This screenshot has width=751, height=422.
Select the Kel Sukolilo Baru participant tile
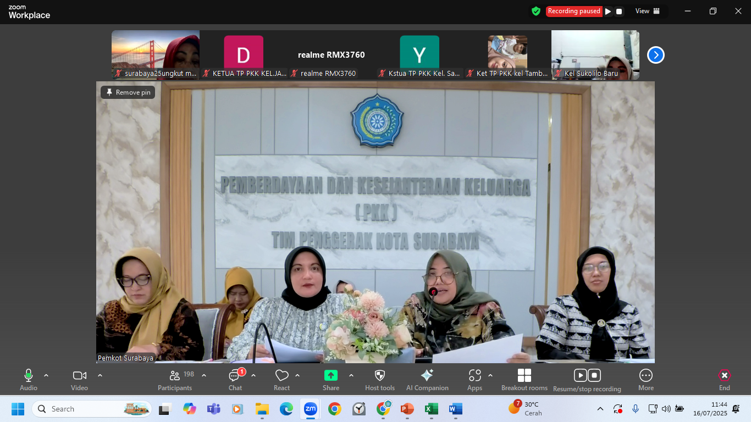coord(595,55)
